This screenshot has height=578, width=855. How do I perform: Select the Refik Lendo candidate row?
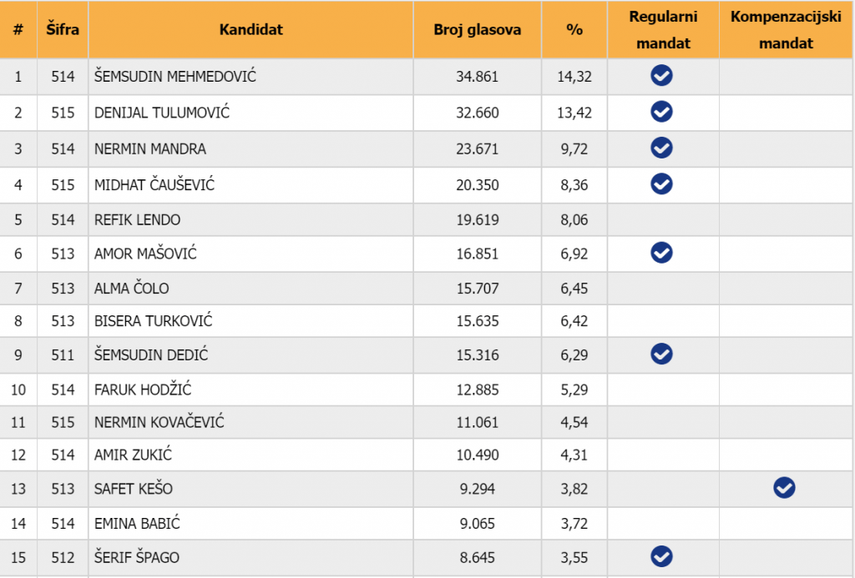[x=138, y=220]
